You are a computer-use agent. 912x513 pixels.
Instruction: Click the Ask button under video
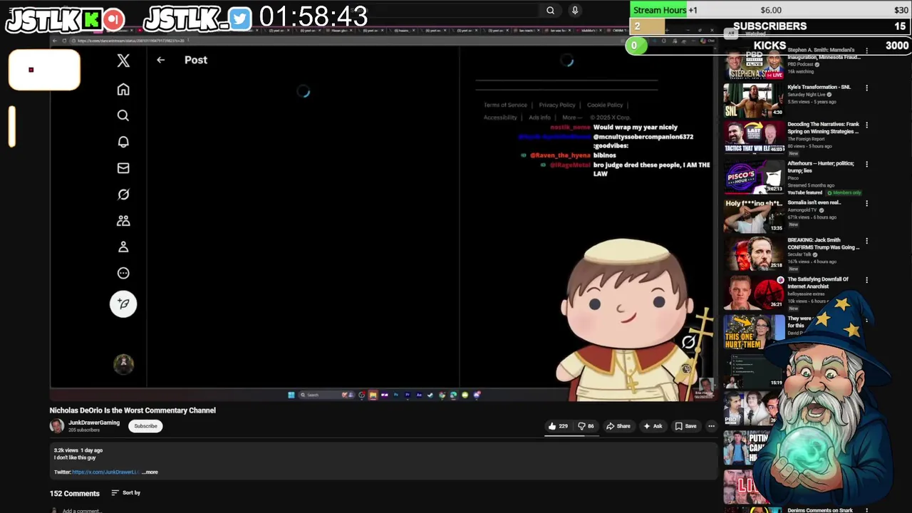[653, 426]
